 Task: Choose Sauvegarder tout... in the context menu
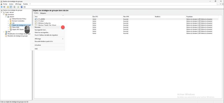48,30
